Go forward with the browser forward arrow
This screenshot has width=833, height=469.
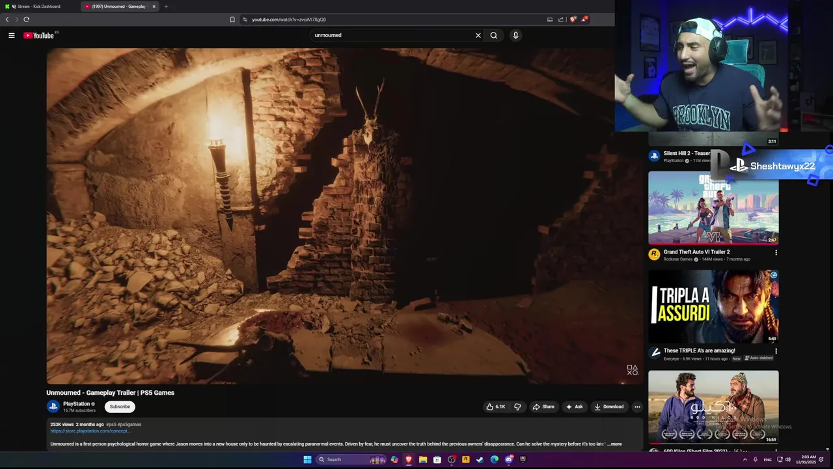[17, 20]
